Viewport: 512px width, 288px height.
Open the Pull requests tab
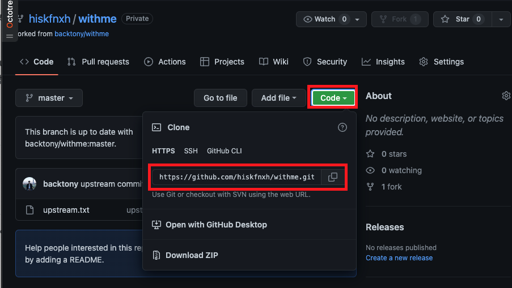98,62
